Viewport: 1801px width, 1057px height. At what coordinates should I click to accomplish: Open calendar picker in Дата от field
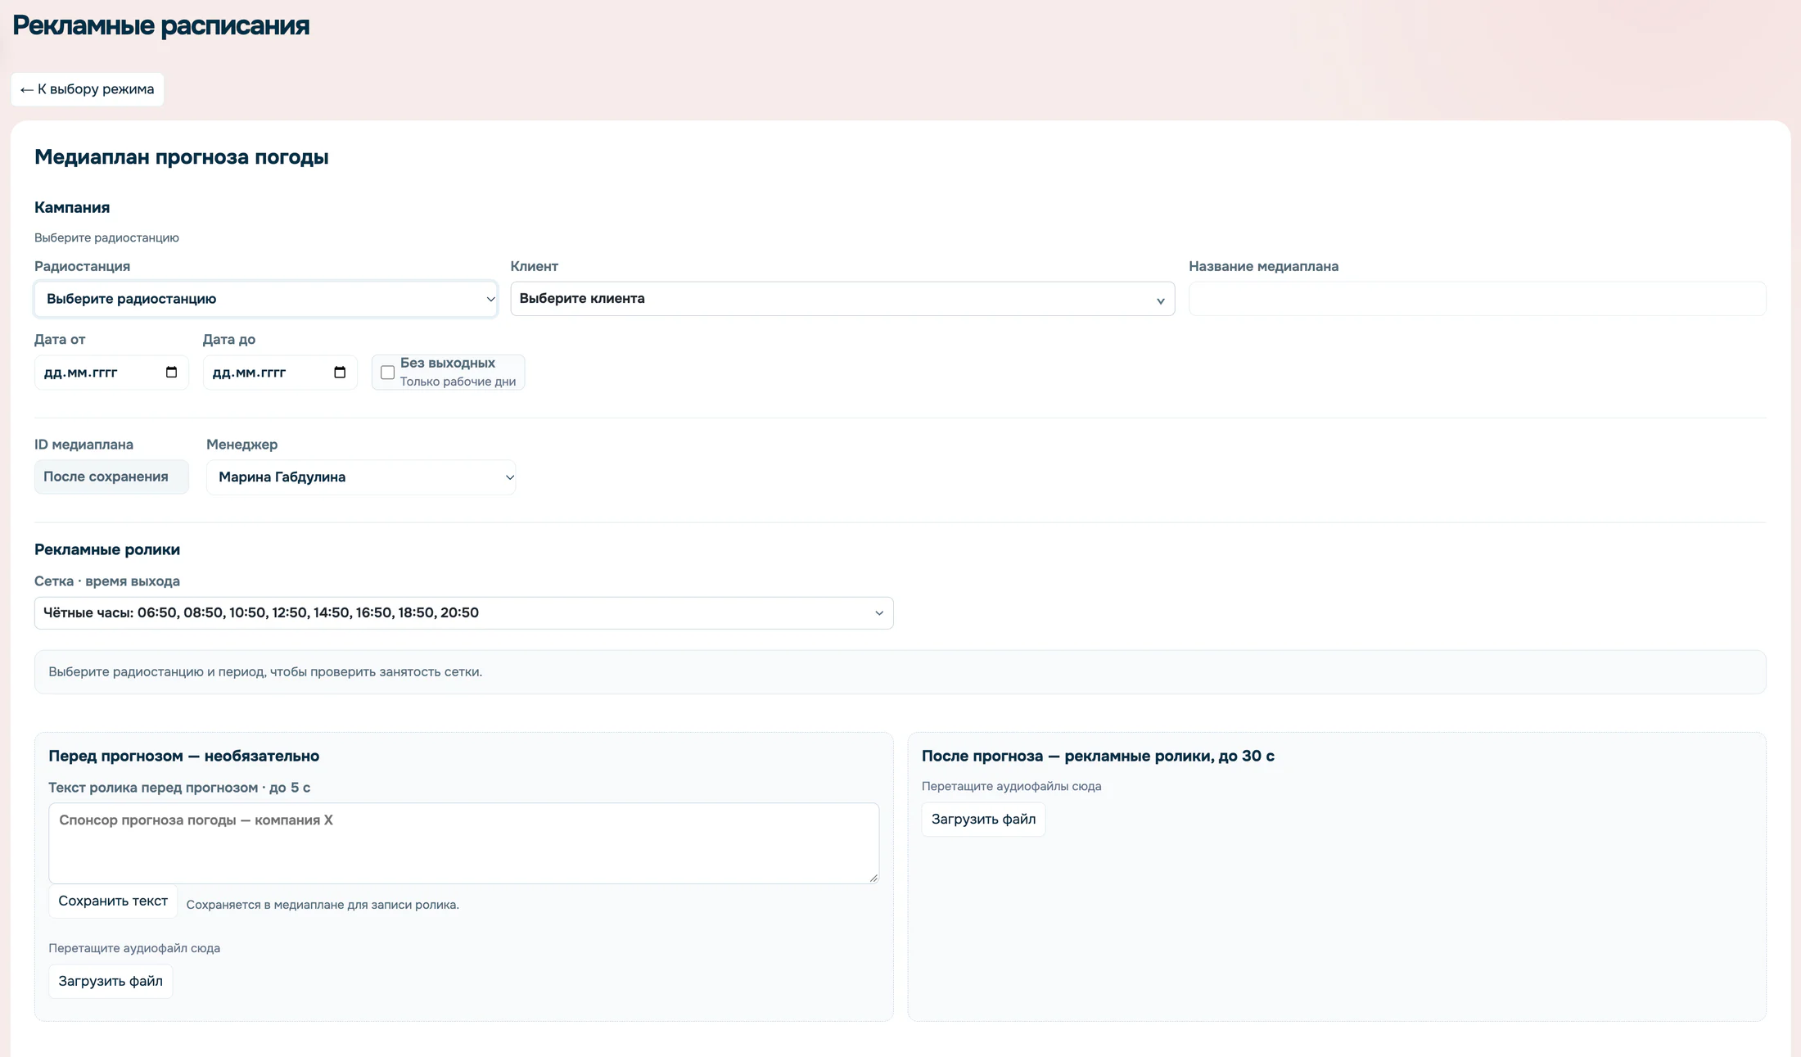click(x=171, y=373)
